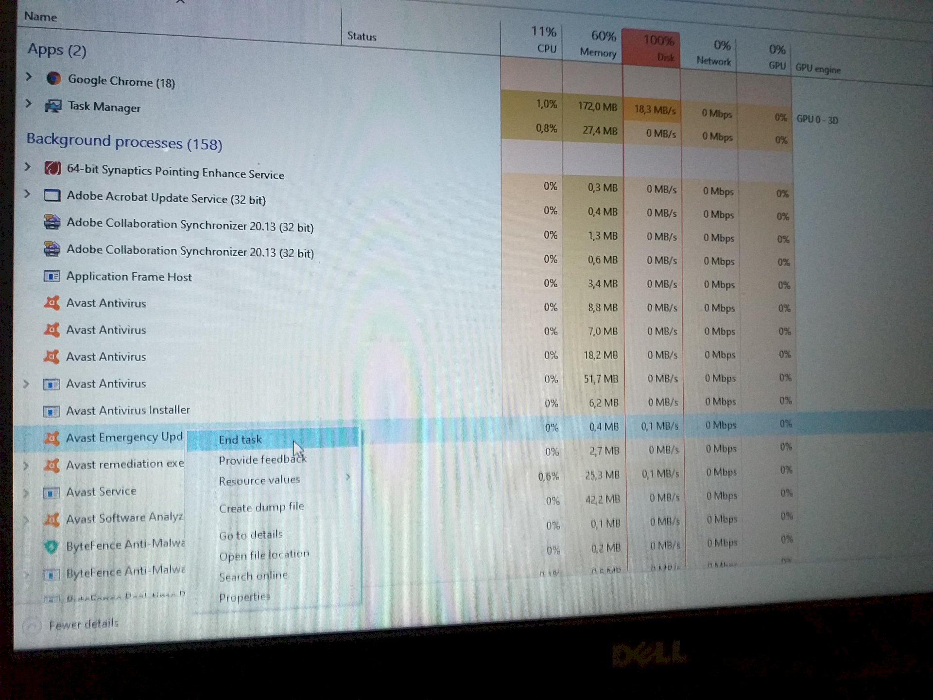Click the Synaptics Pointing Enhance Service icon

(52, 168)
